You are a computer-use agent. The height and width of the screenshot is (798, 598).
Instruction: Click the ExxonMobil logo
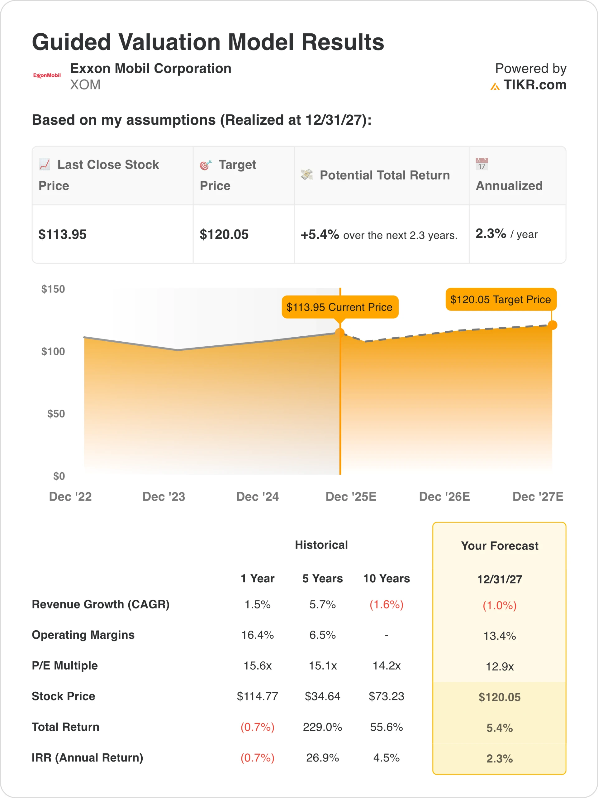47,75
